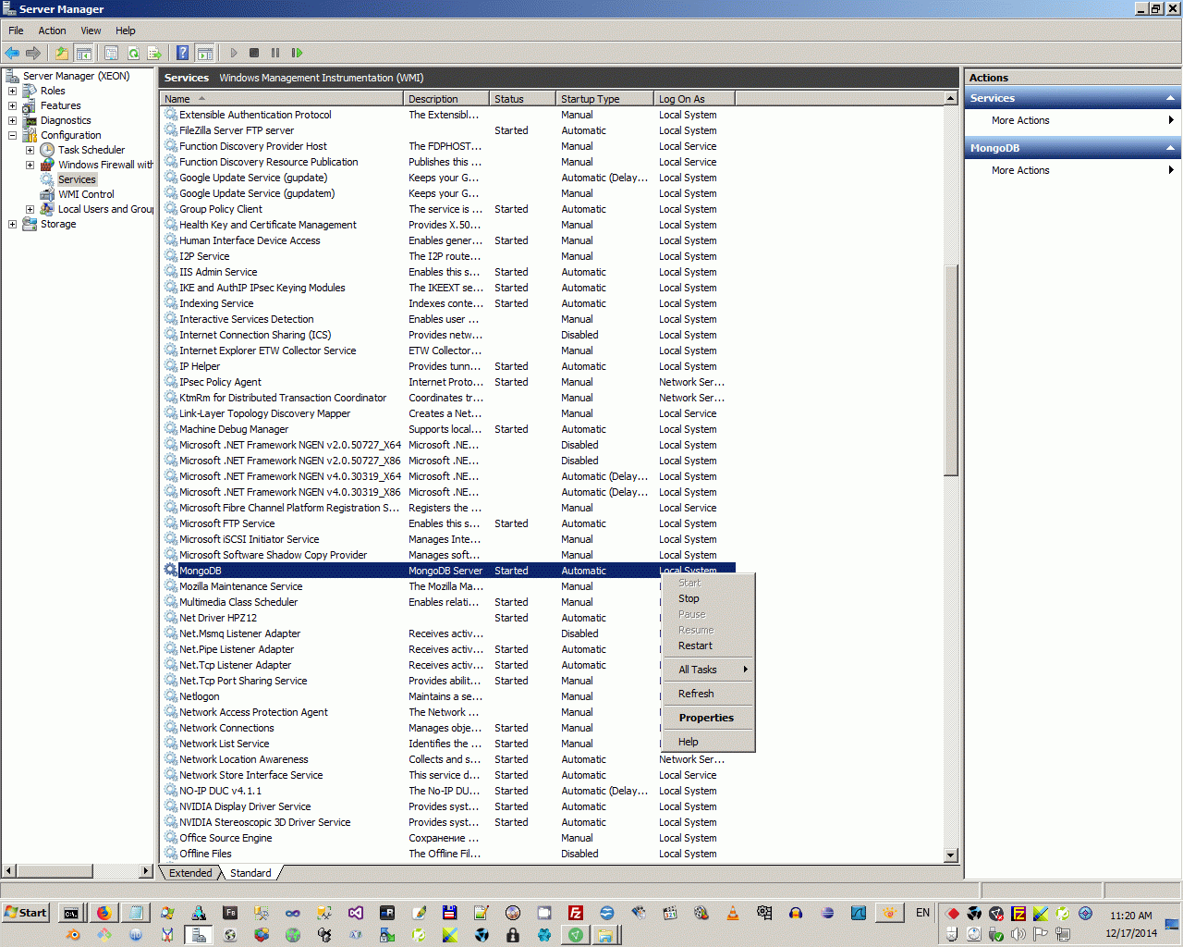Click the Eclipse icon in the taskbar

coord(827,913)
